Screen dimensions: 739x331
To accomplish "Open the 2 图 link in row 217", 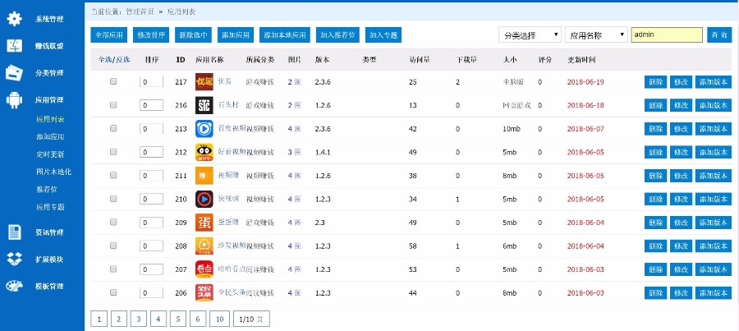I will [294, 81].
